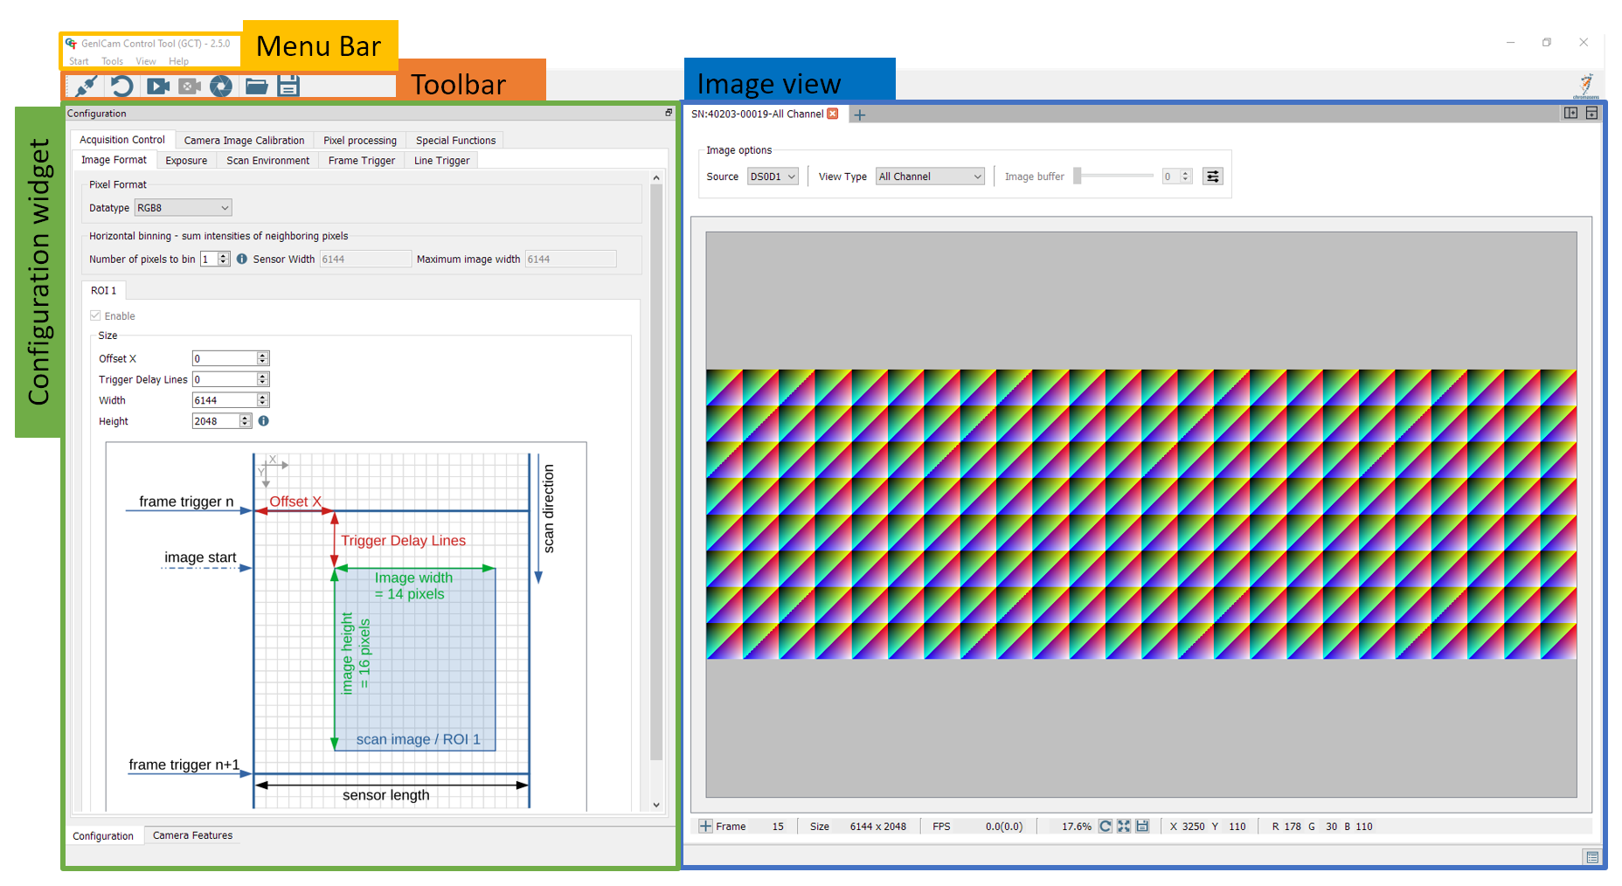1622x886 pixels.
Task: Switch to Camera Features tab
Action: (x=192, y=835)
